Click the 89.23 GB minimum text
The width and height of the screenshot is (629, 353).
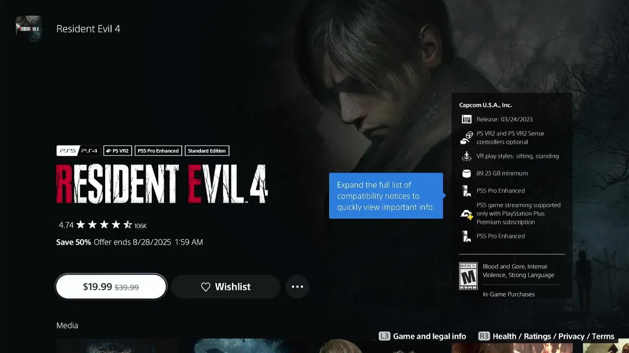click(x=502, y=173)
